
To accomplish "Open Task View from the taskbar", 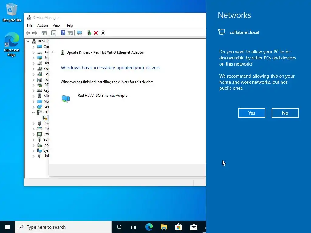I will [x=134, y=227].
